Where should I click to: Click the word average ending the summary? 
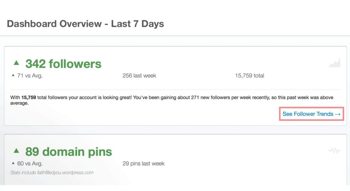pyautogui.click(x=19, y=103)
